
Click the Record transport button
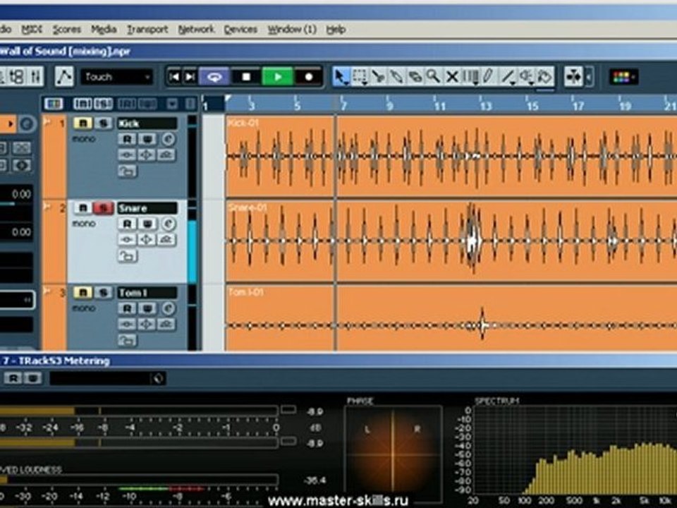pyautogui.click(x=308, y=77)
